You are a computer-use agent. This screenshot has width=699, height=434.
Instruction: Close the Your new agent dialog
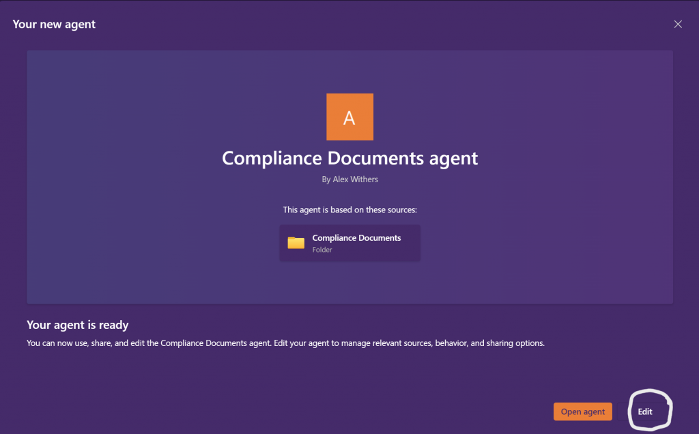(678, 25)
